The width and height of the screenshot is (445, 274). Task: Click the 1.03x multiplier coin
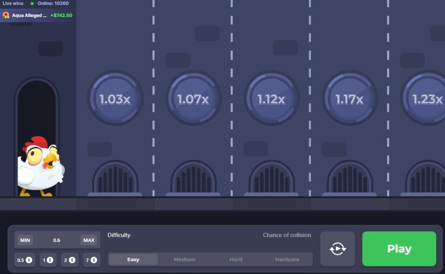click(115, 99)
